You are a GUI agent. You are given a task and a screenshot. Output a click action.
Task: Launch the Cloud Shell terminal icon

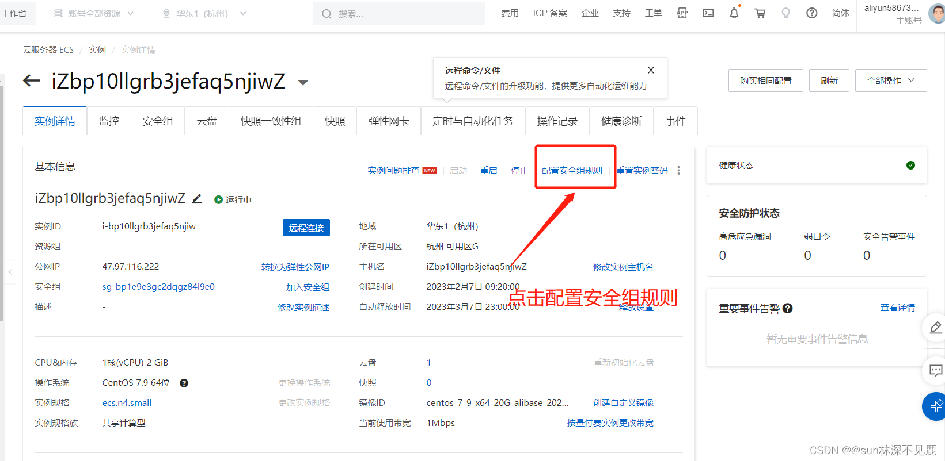point(708,13)
